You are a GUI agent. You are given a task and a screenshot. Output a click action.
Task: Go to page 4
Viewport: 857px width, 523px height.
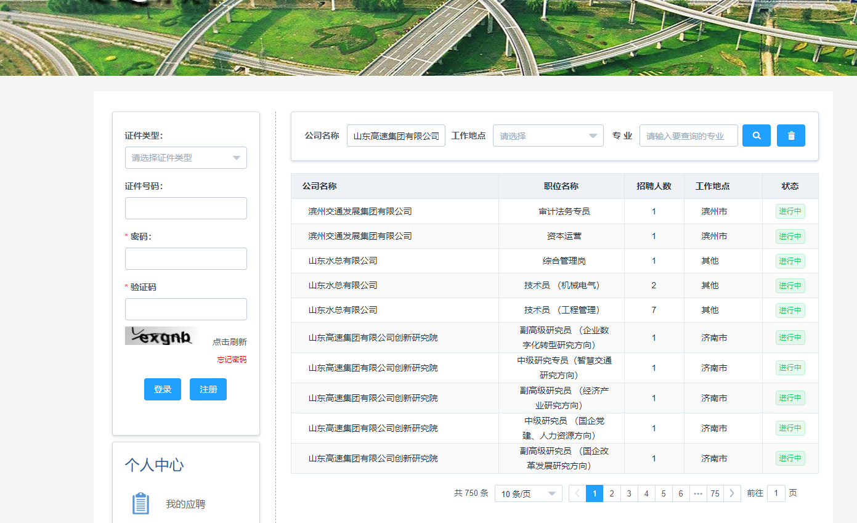point(646,493)
